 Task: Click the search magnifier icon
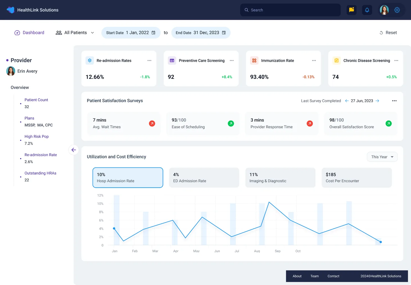click(246, 10)
